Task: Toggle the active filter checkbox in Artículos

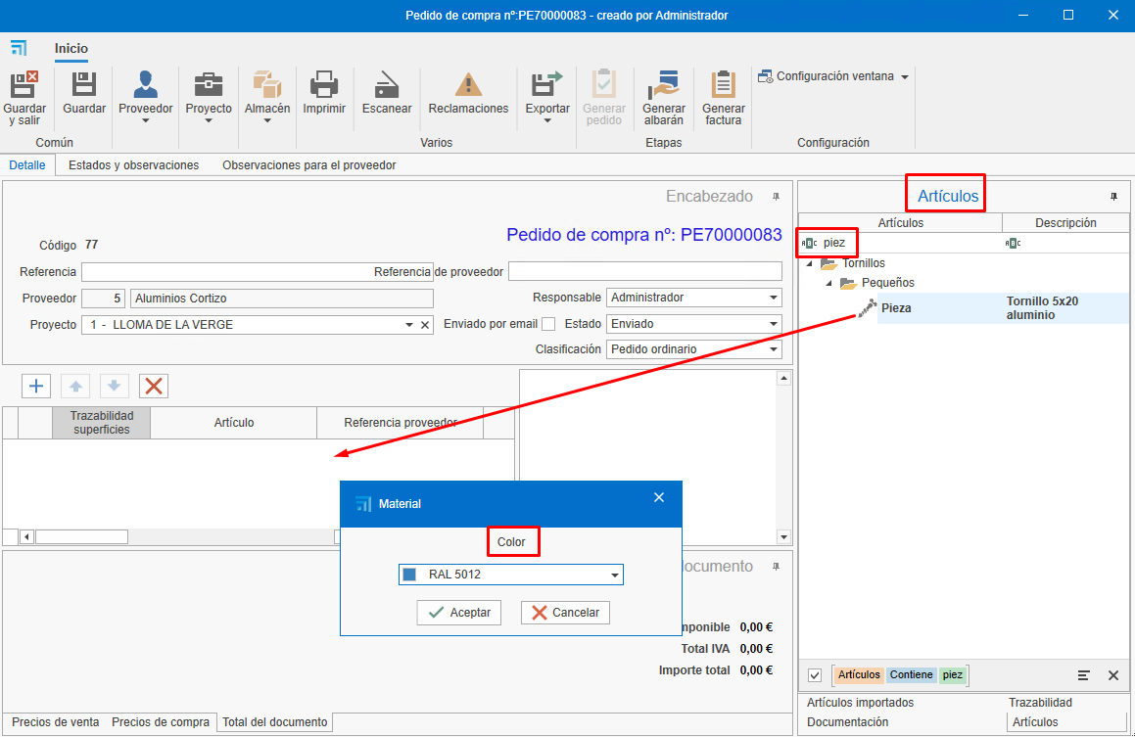Action: point(815,675)
